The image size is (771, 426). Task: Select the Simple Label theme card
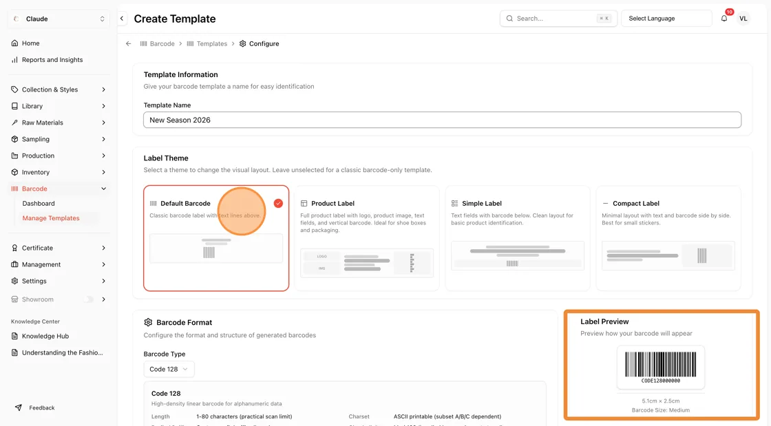click(x=518, y=238)
